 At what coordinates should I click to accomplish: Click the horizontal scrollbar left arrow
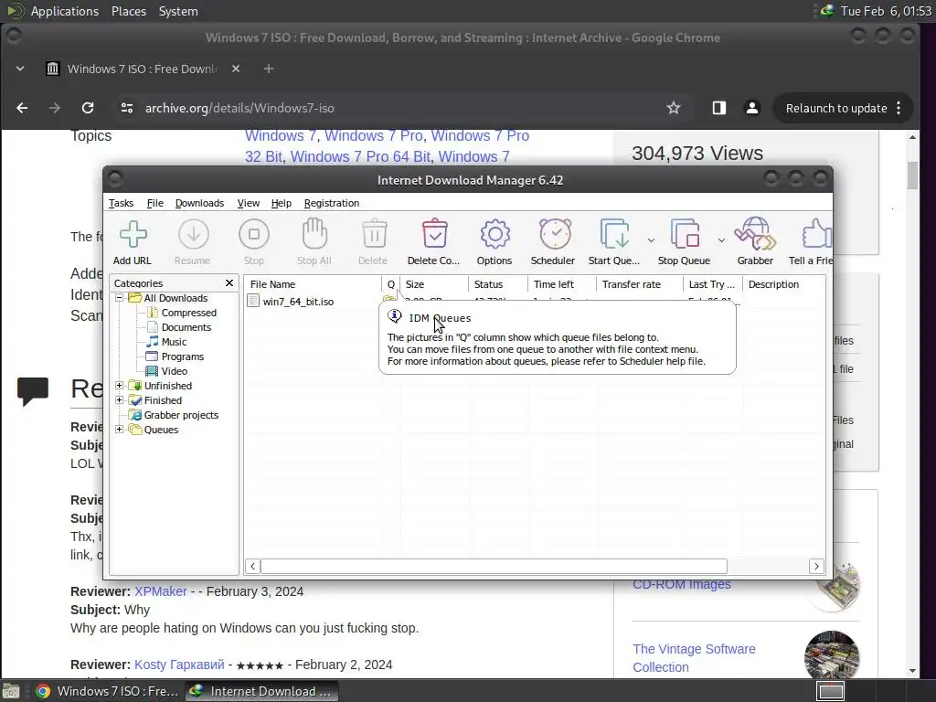tap(252, 566)
